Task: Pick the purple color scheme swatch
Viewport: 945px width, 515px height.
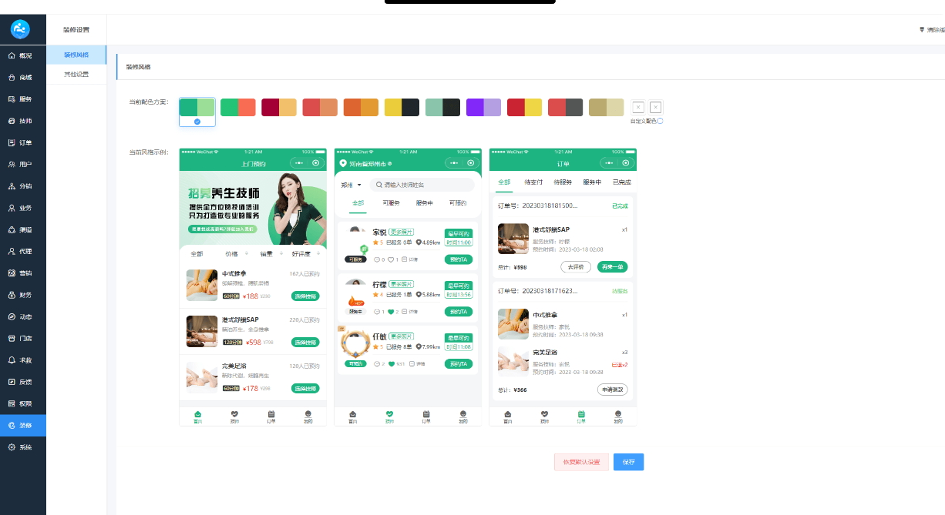Action: click(483, 107)
